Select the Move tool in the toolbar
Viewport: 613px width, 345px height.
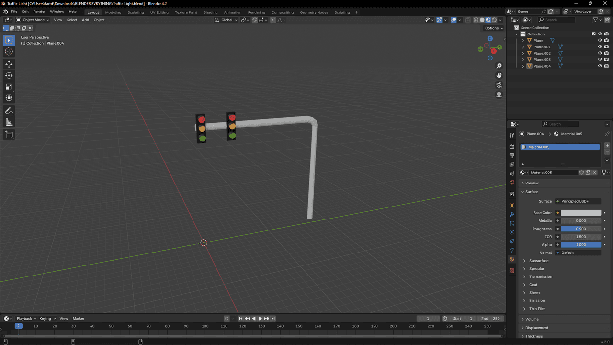[9, 64]
